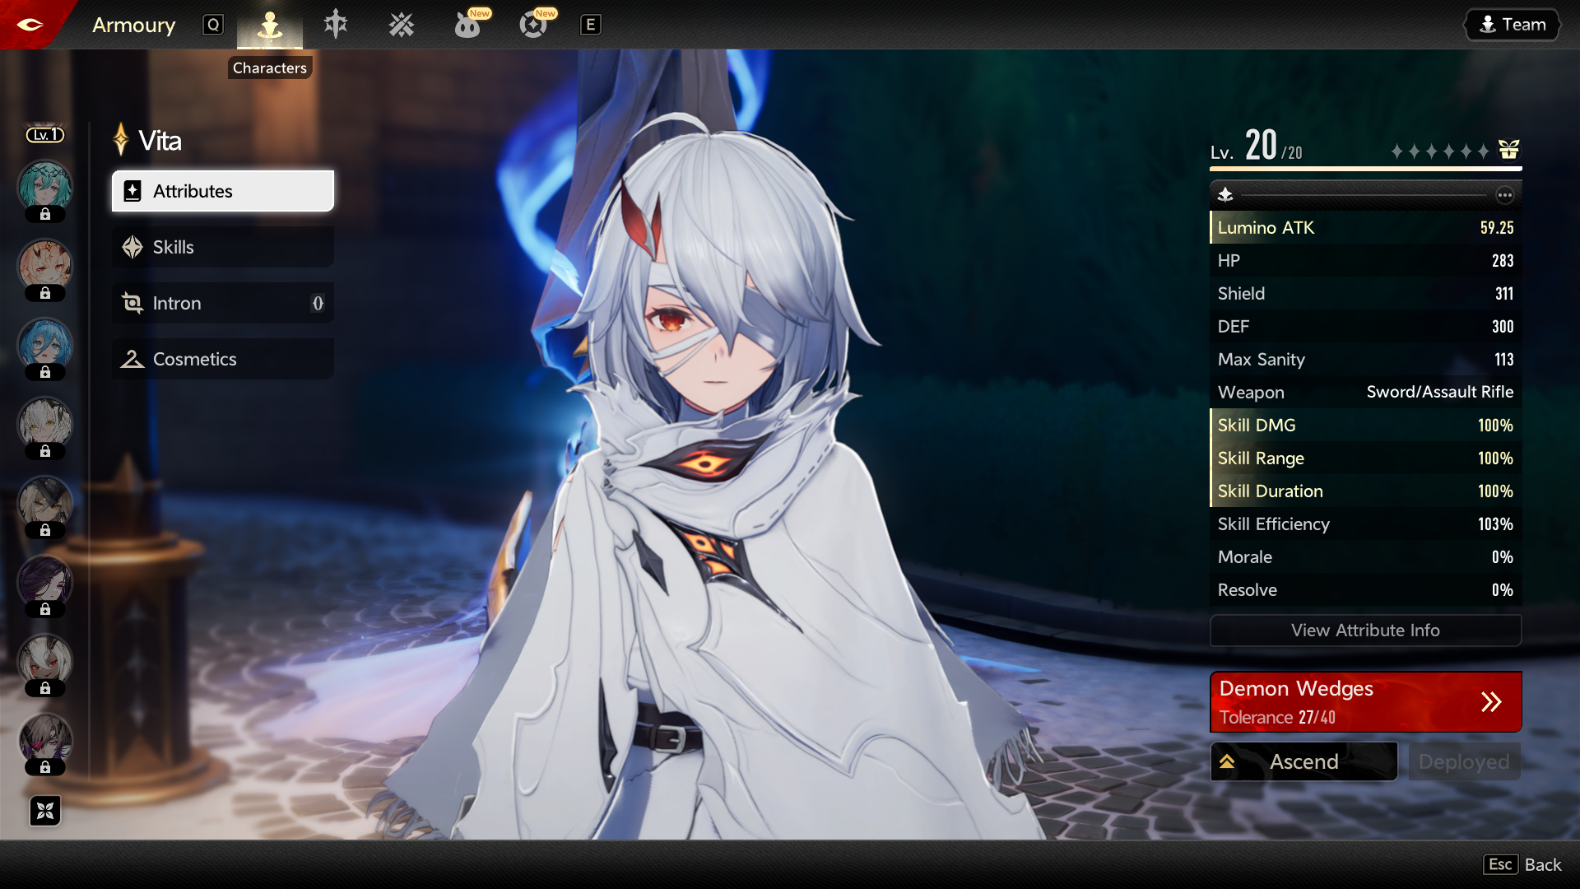Click View Attribute Info button
Screen dimensions: 1580x889
coord(1365,631)
